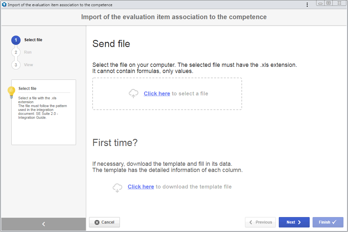Screen dimensions: 348x232
Task: Click here link to download the template file
Action: point(141,187)
